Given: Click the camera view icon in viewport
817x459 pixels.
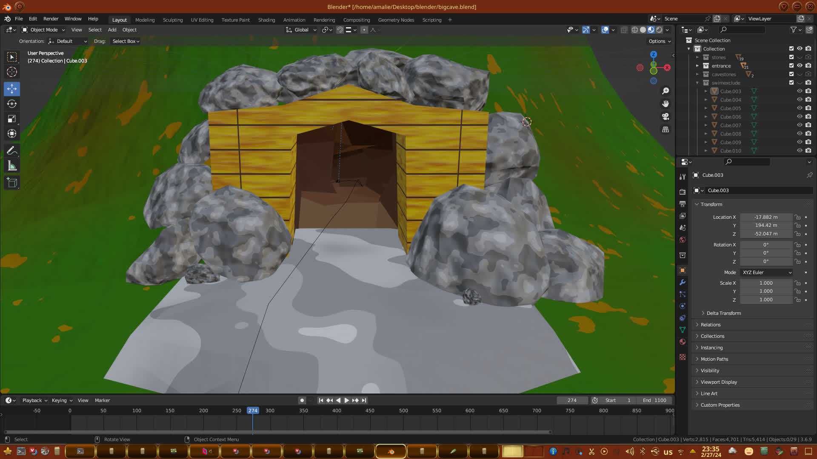Looking at the screenshot, I should click(x=666, y=116).
